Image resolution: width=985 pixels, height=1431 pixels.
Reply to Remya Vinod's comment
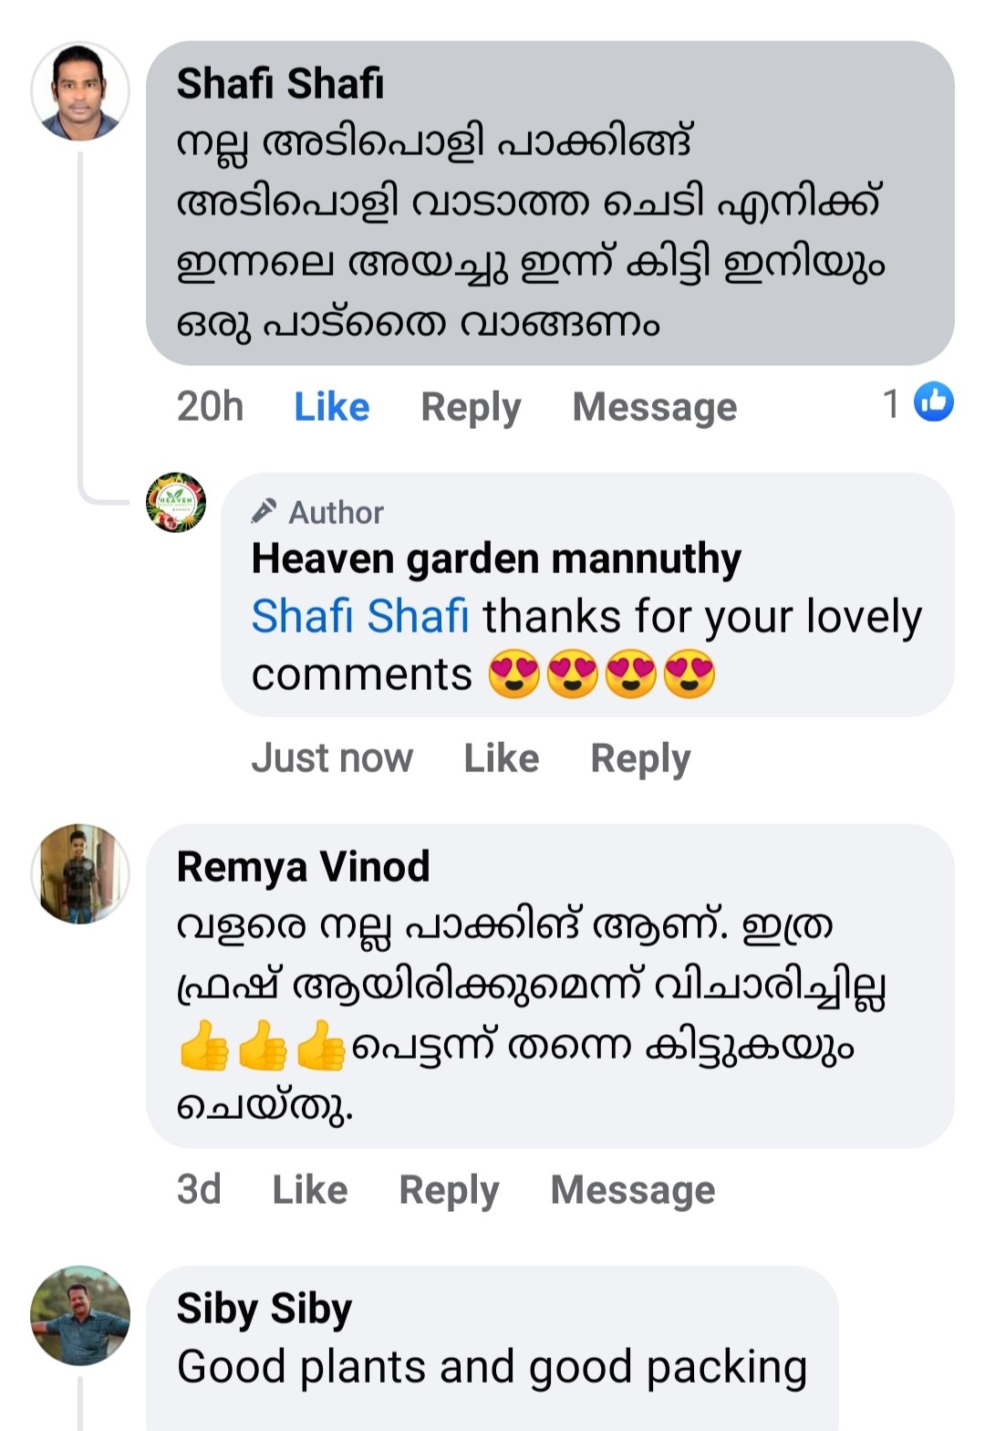coord(449,1190)
